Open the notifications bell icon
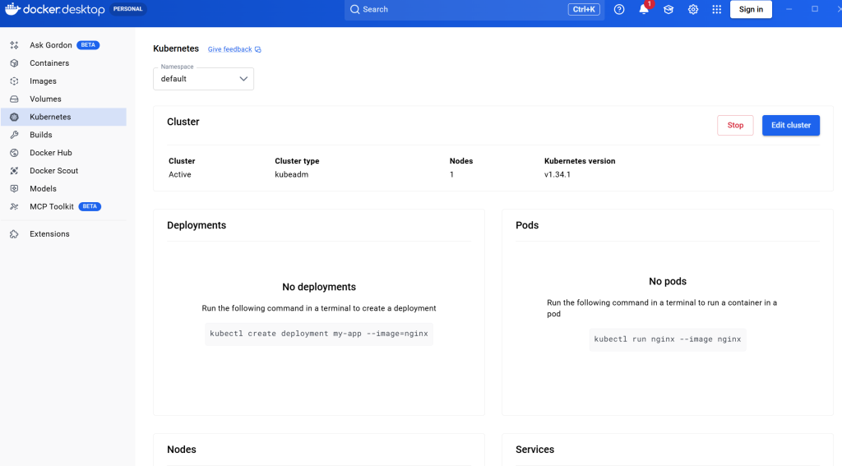Screen dimensions: 842x466 pyautogui.click(x=644, y=10)
